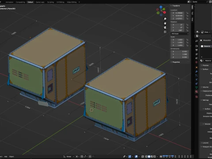Open the outliner View dropdown
The image size is (212, 159).
pyautogui.click(x=205, y=32)
